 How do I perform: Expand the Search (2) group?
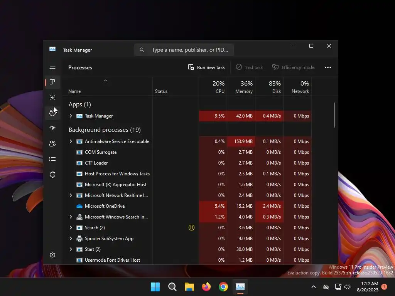[x=71, y=227]
